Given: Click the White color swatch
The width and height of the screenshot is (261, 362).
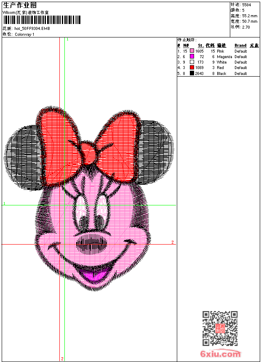Looking at the screenshot, I should (192, 62).
